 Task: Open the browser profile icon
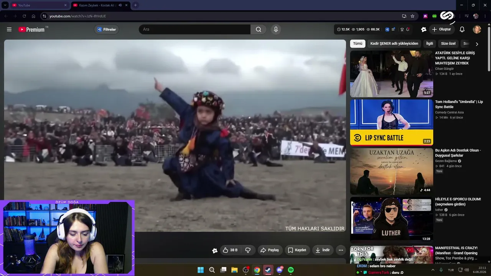(476, 16)
